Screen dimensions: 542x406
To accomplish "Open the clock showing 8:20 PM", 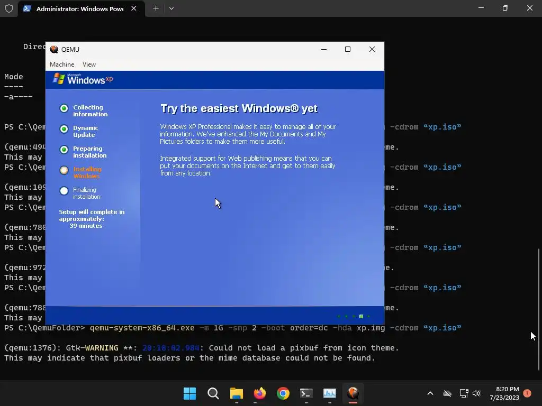I will 504,393.
